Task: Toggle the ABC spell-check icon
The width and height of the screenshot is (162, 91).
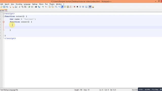Action: pos(90,7)
